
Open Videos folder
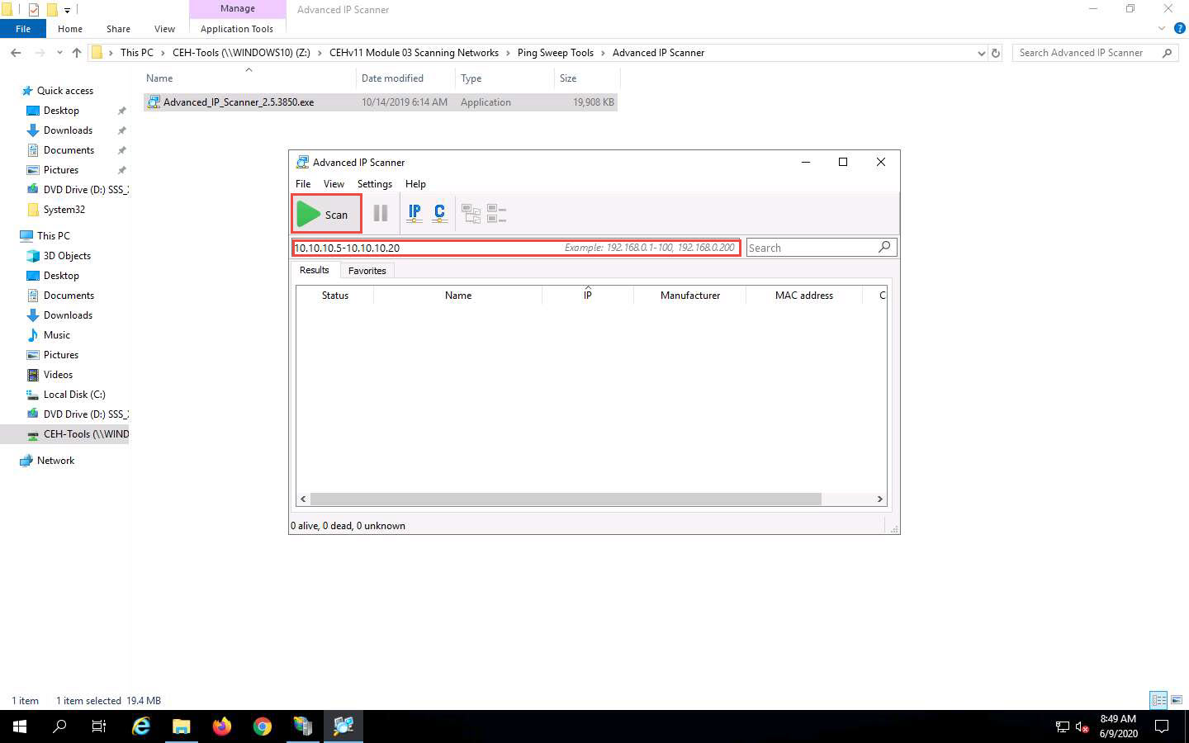(x=58, y=375)
